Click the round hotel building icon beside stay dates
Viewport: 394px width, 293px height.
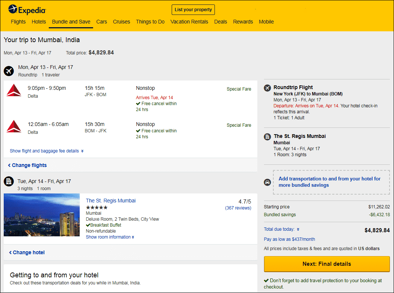point(9,182)
